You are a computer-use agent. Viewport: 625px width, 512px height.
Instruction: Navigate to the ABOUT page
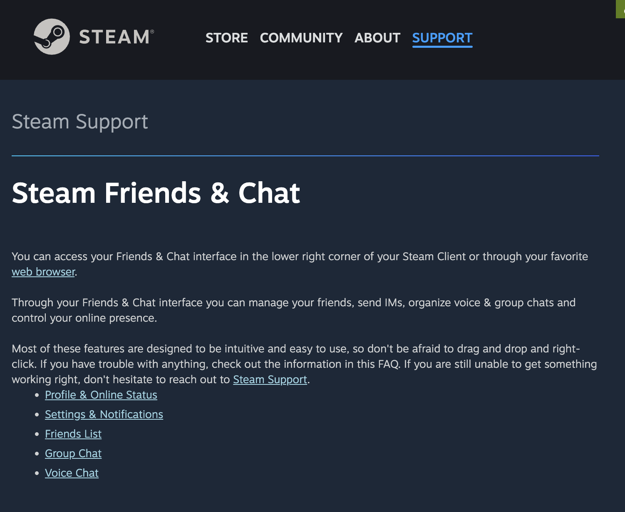(377, 38)
